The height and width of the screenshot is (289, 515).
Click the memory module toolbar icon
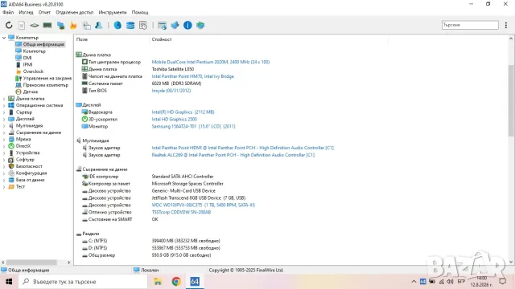(x=47, y=25)
